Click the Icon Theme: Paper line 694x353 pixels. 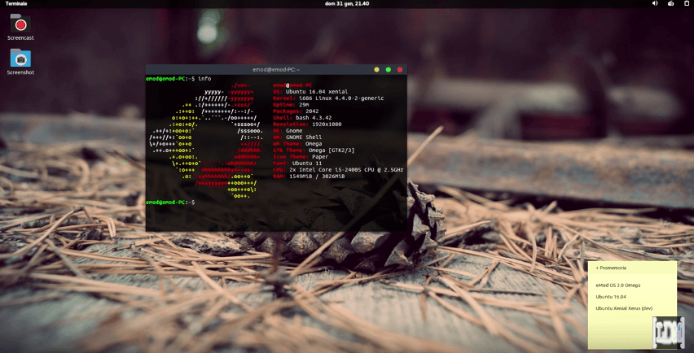point(301,157)
